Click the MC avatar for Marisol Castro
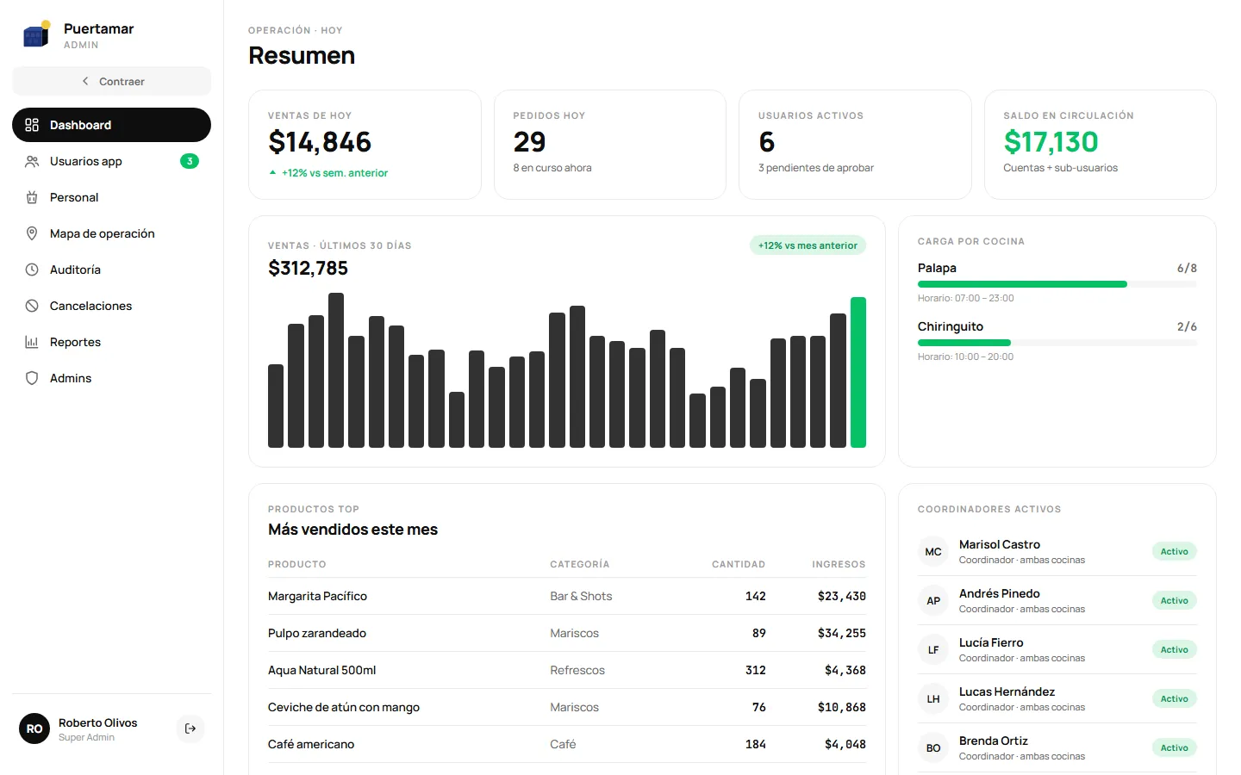This screenshot has height=775, width=1241. [x=933, y=551]
